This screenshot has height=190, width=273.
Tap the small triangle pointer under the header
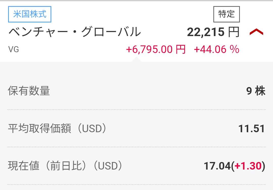[x=136, y=60]
